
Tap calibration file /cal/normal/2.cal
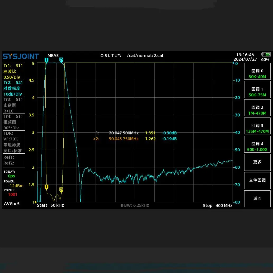point(145,55)
